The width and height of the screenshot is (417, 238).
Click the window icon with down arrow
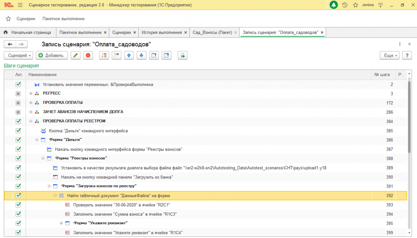(x=167, y=55)
